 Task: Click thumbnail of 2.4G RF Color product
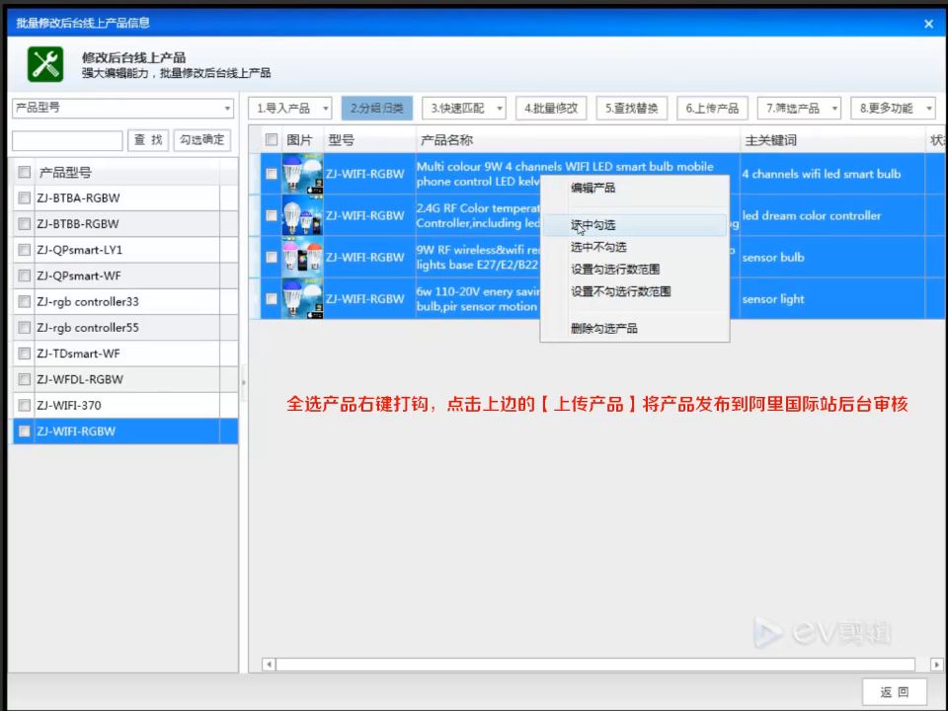302,216
